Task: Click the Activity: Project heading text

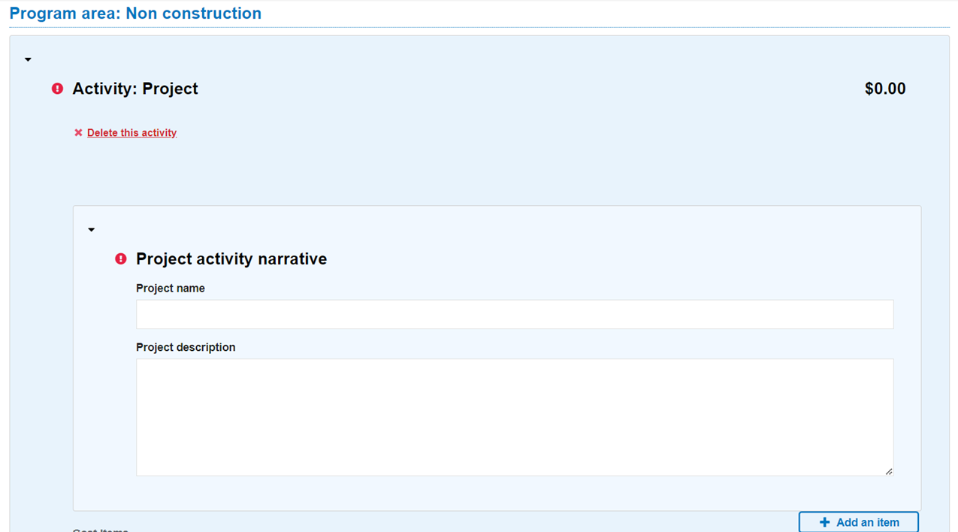Action: [x=135, y=89]
